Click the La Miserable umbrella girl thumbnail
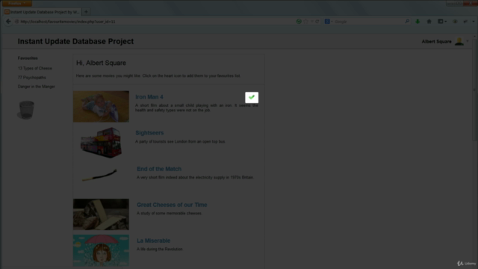 [x=101, y=250]
